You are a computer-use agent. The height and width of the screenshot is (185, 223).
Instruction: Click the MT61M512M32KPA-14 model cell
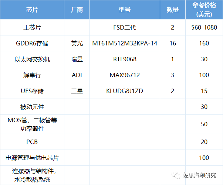pyautogui.click(x=125, y=43)
